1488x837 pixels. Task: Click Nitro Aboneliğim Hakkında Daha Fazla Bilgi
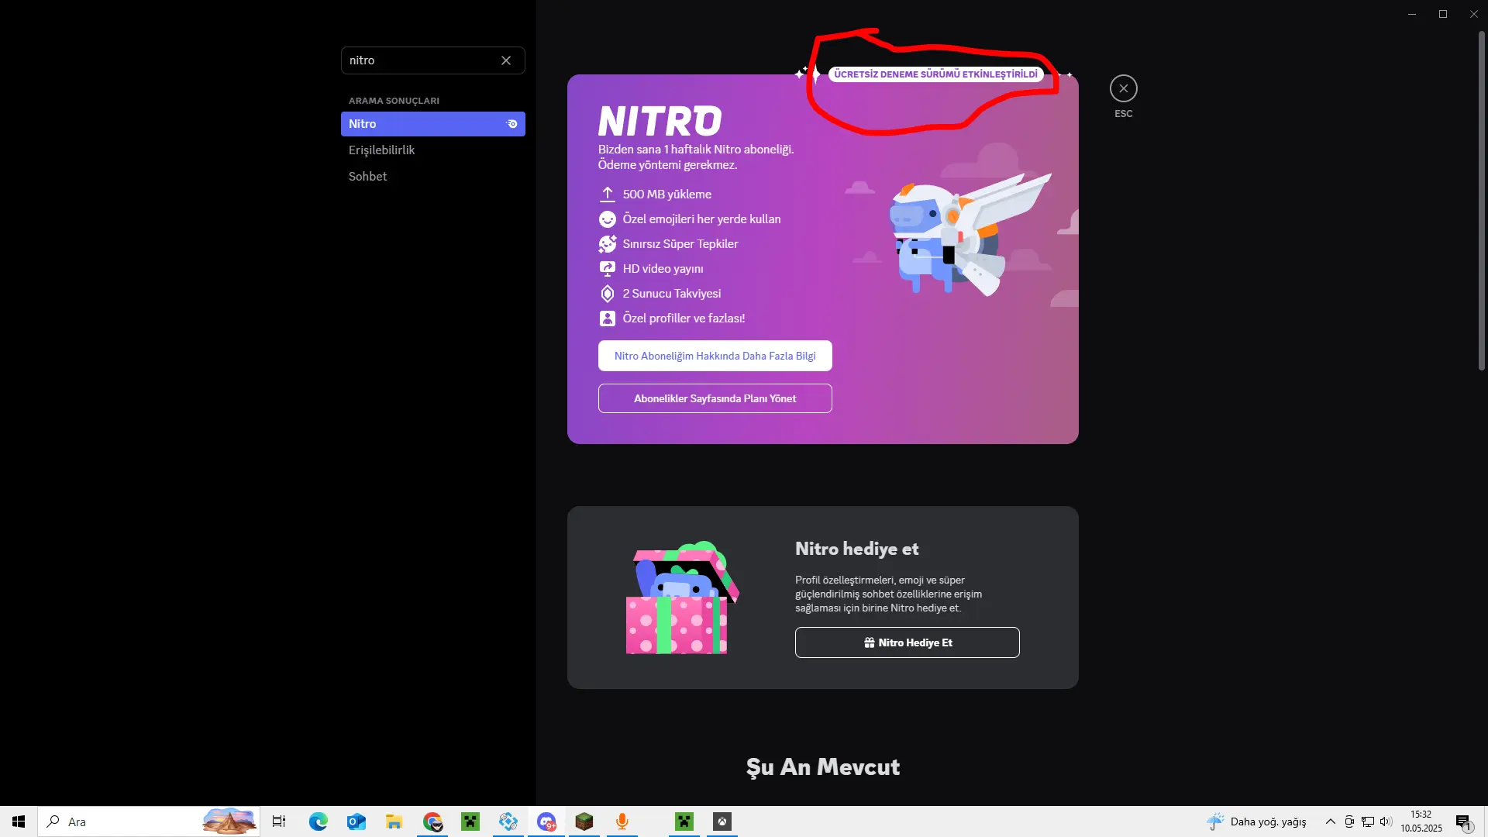715,356
